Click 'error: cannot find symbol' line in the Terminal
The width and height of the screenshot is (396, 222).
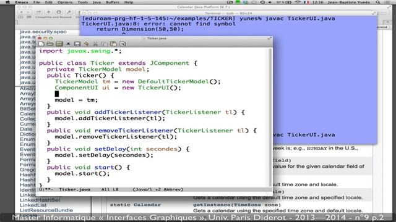[x=158, y=24]
